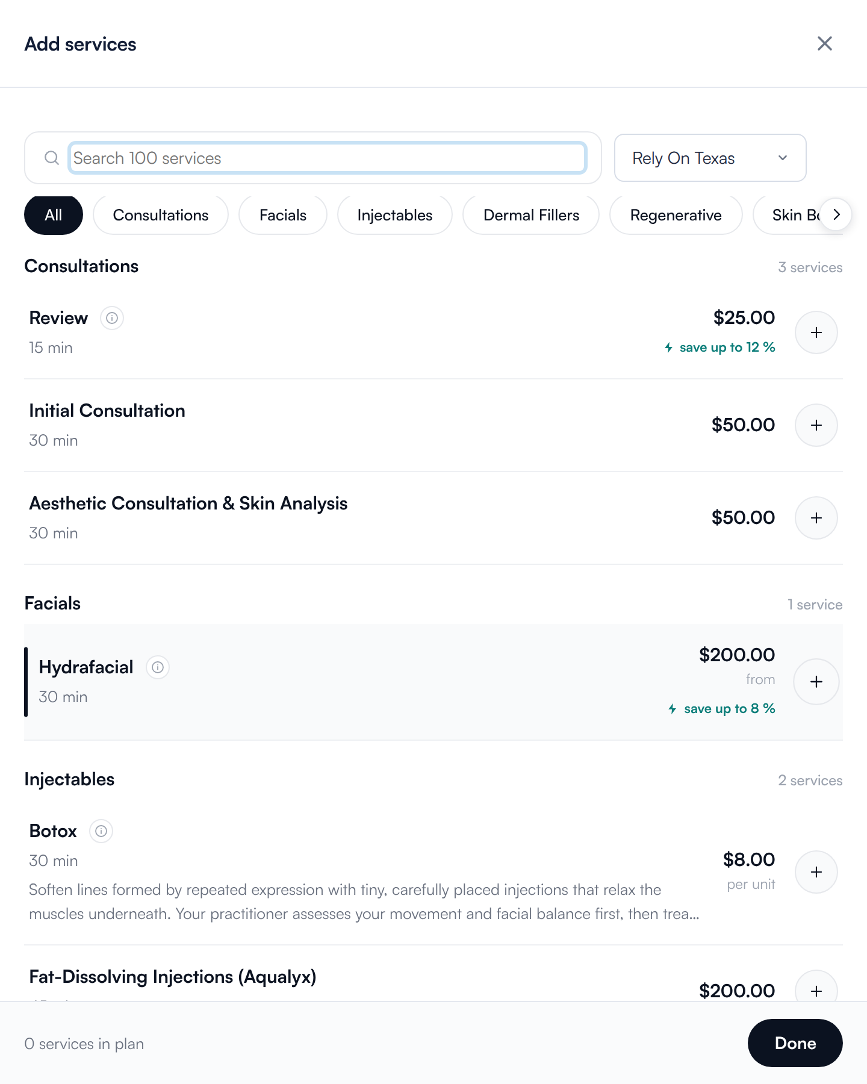This screenshot has height=1084, width=867.
Task: Click the Injectables section heading
Action: click(69, 779)
